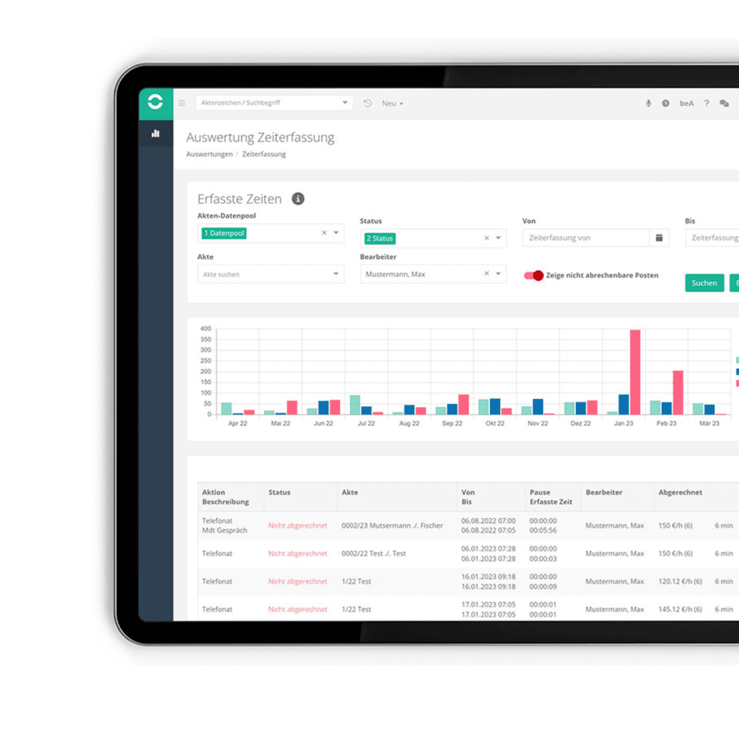Open calendar picker for Von date

(x=659, y=238)
